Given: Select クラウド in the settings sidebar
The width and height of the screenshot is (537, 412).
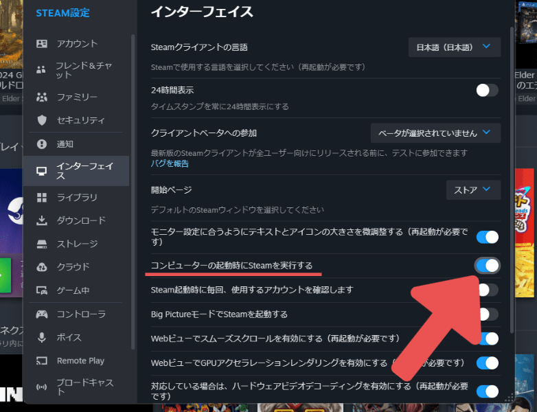Looking at the screenshot, I should click(76, 267).
